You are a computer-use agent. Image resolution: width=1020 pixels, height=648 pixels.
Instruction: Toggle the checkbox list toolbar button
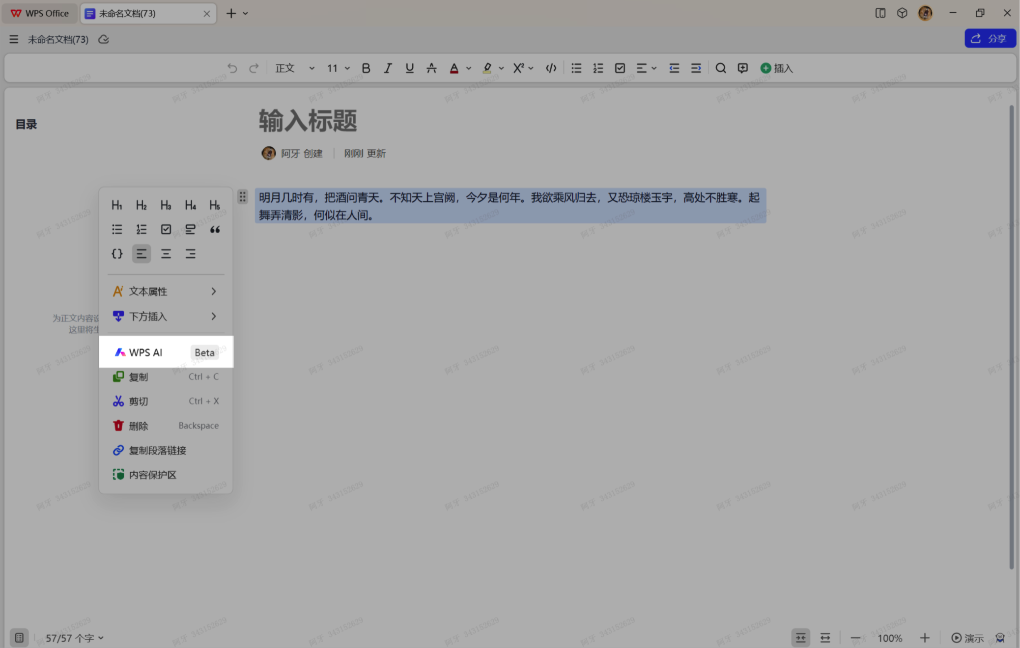620,68
